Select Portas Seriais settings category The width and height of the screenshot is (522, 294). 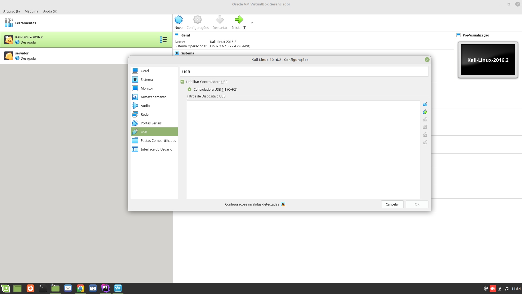point(154,123)
